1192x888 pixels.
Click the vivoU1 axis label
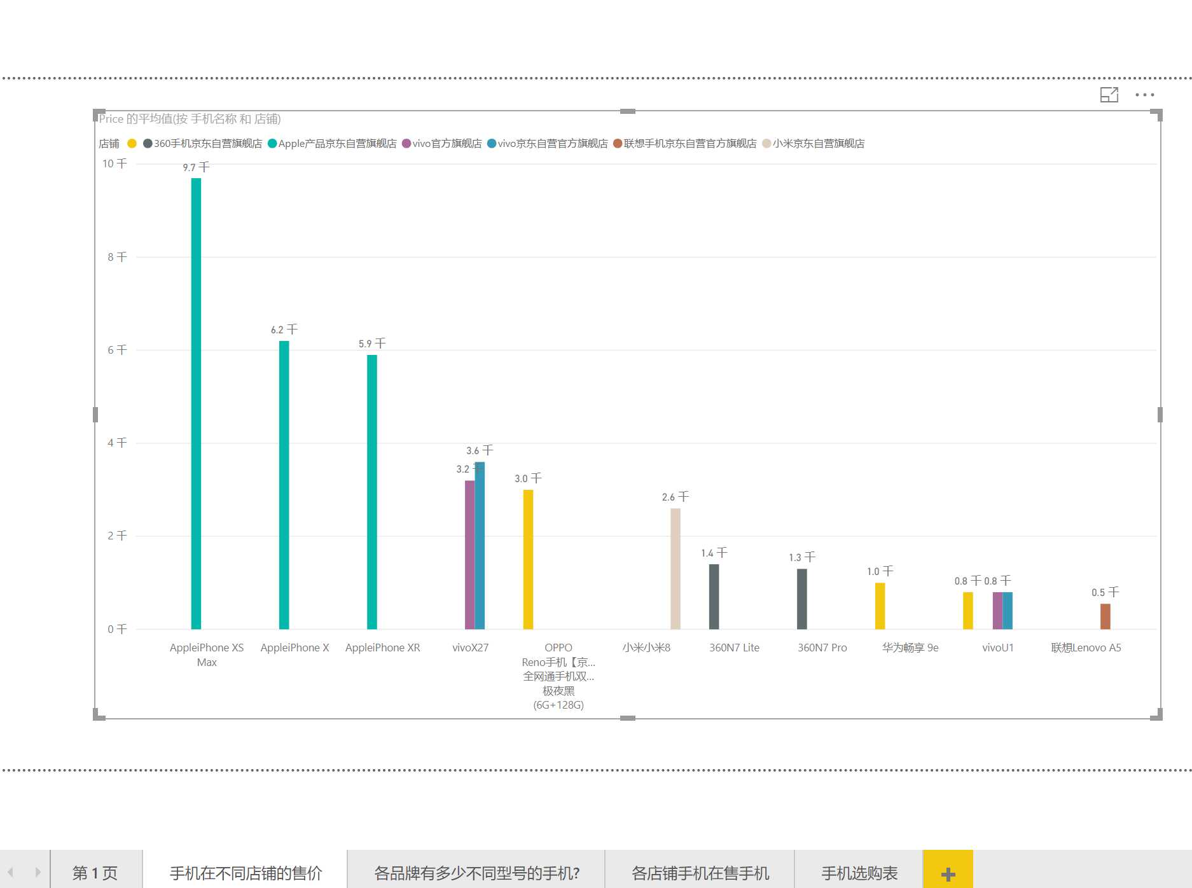click(x=997, y=648)
